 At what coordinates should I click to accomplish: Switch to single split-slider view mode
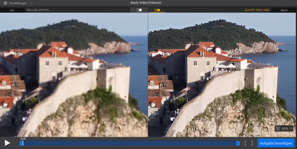tap(139, 10)
